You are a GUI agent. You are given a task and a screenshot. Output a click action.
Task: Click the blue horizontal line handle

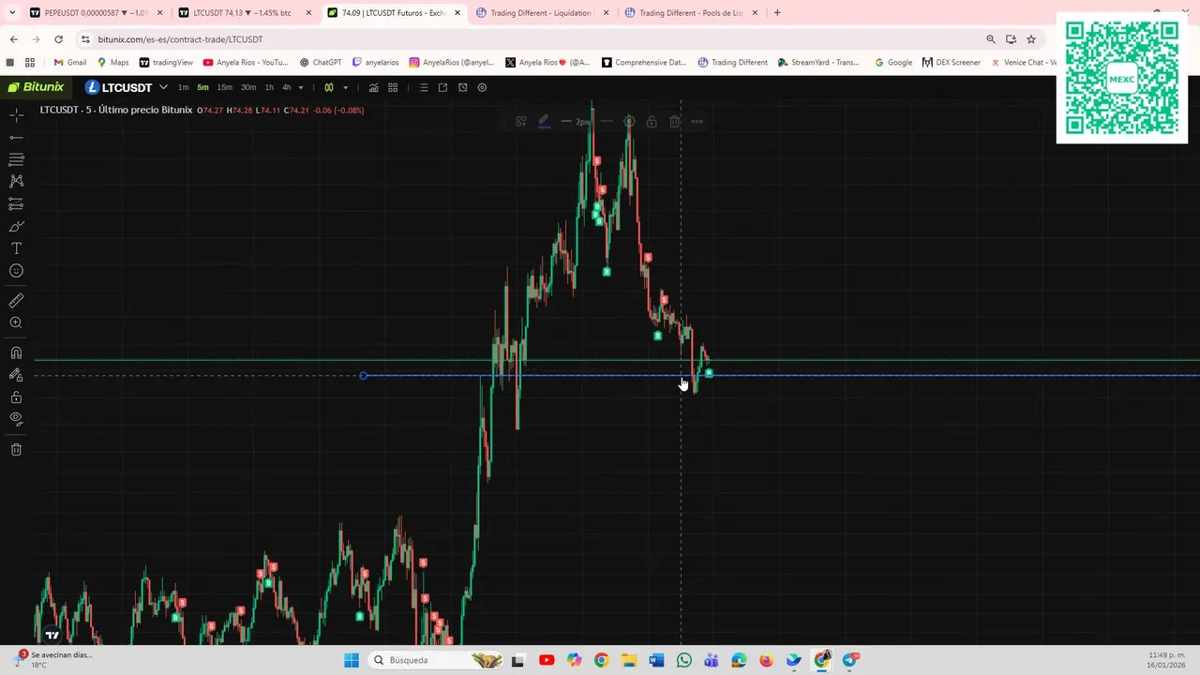[x=363, y=376]
